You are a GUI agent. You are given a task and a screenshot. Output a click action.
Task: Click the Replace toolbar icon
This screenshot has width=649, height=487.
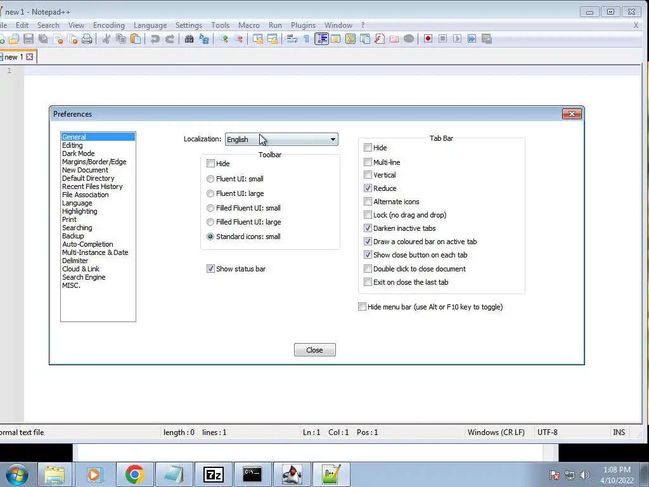204,39
